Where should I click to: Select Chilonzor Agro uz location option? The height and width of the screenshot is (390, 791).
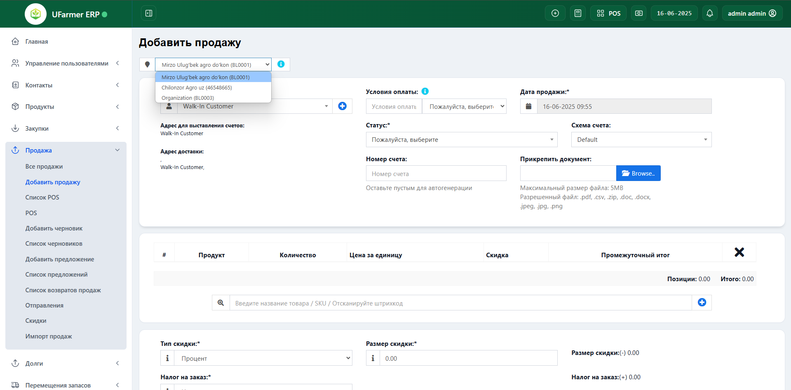(197, 88)
